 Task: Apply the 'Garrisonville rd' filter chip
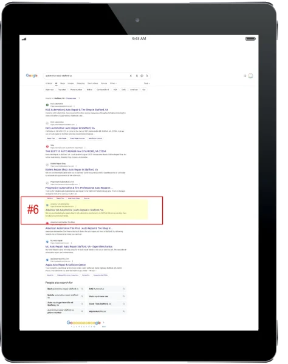click(x=103, y=90)
